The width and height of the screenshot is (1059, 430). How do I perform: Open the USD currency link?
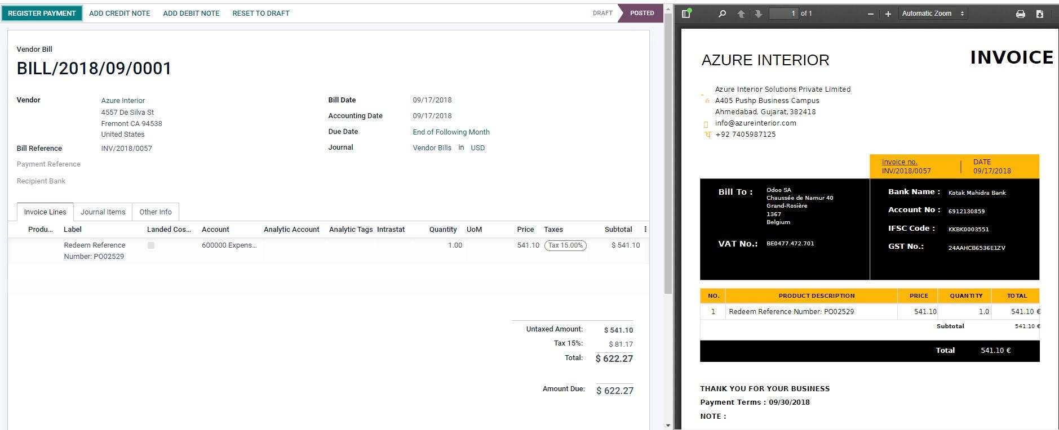(x=478, y=148)
